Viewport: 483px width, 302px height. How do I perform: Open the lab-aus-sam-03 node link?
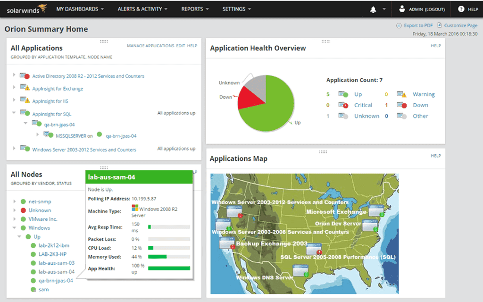(56, 263)
